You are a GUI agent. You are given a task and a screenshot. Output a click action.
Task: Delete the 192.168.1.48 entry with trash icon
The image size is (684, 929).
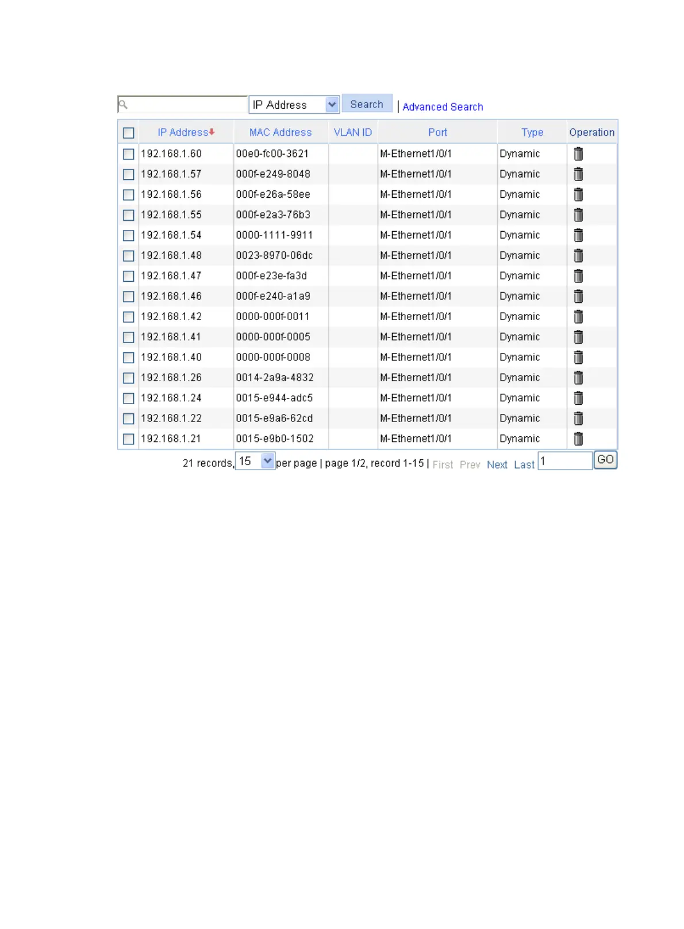[578, 255]
